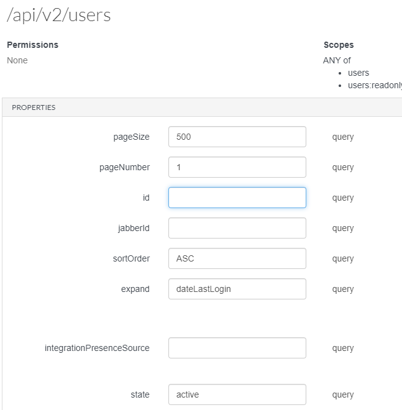Click the query text beside pageNumber
The height and width of the screenshot is (410, 402).
tap(343, 167)
